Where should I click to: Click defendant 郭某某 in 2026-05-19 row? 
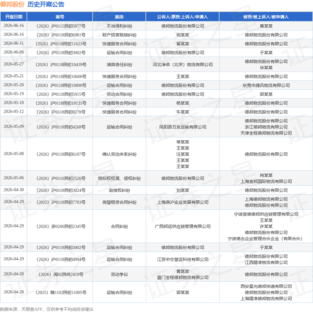pyautogui.click(x=266, y=94)
